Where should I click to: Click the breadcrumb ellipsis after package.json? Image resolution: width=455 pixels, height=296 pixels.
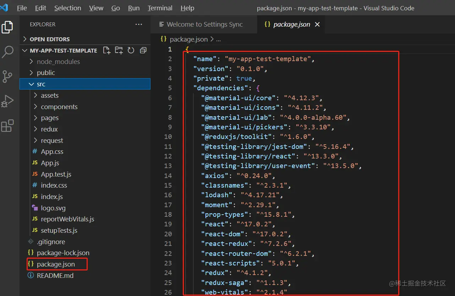coord(218,39)
